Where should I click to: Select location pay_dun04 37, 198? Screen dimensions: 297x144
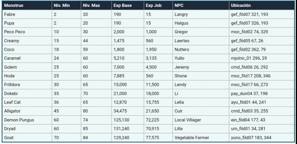[x=249, y=94]
